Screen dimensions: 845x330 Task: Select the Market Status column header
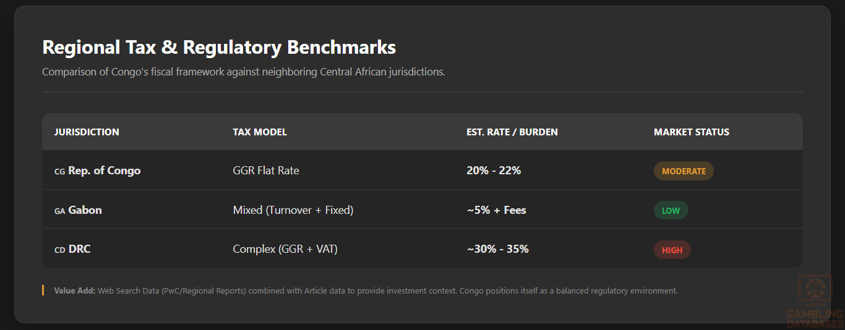click(x=692, y=132)
